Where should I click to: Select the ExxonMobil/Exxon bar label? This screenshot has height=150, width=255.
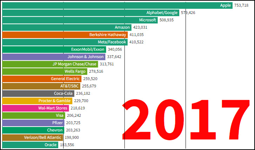coord(88,49)
